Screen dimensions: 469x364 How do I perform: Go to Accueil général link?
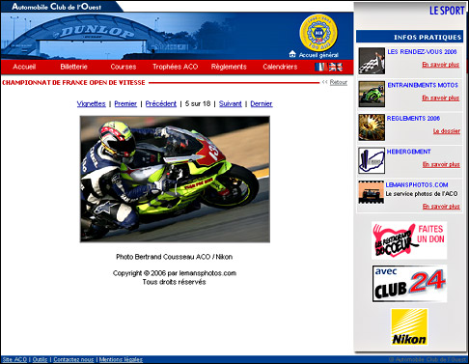tap(318, 55)
